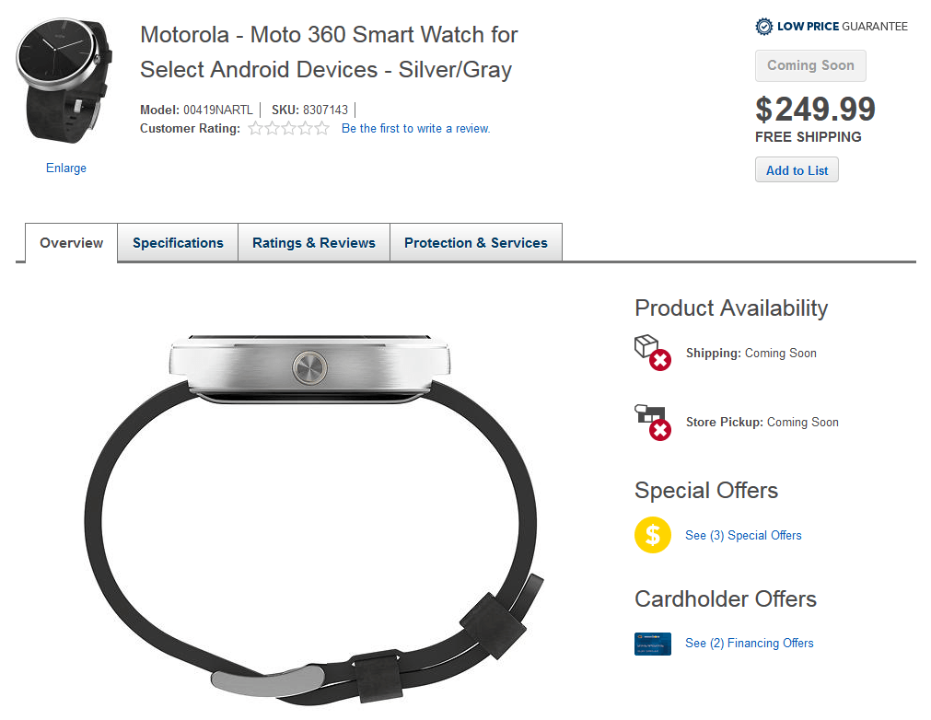This screenshot has height=720, width=931.
Task: Click the yellow dollar special offers icon
Action: point(653,535)
